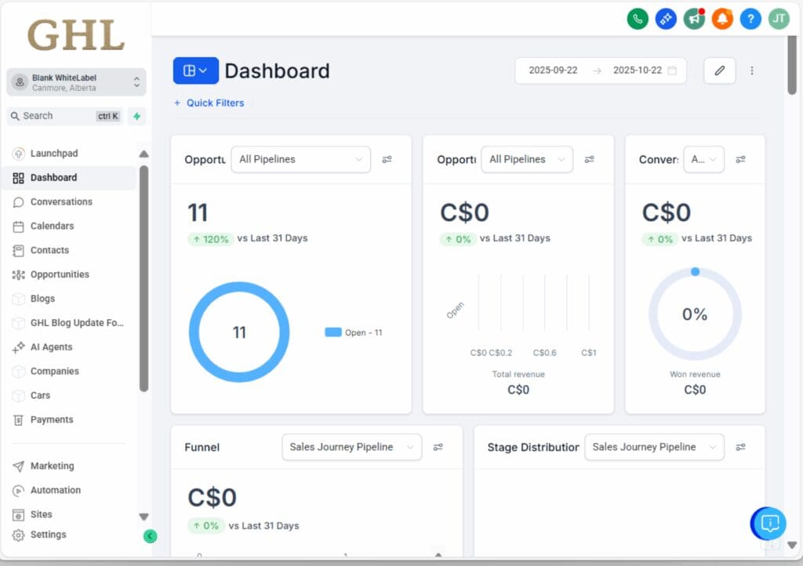
Task: Open the phone dialer icon in top bar
Action: 638,18
